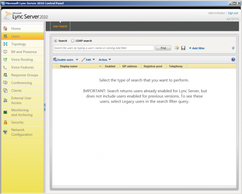The height and width of the screenshot is (194, 242).
Task: Click the Response Groups icon
Action: (x=5, y=75)
